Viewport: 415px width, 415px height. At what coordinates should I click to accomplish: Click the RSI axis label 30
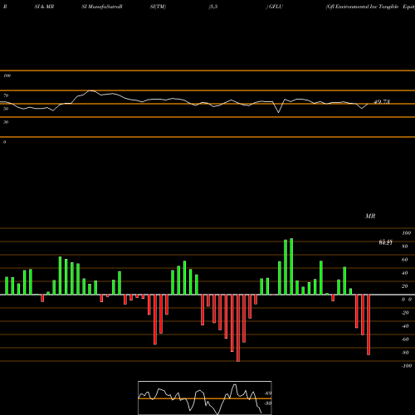point(6,122)
